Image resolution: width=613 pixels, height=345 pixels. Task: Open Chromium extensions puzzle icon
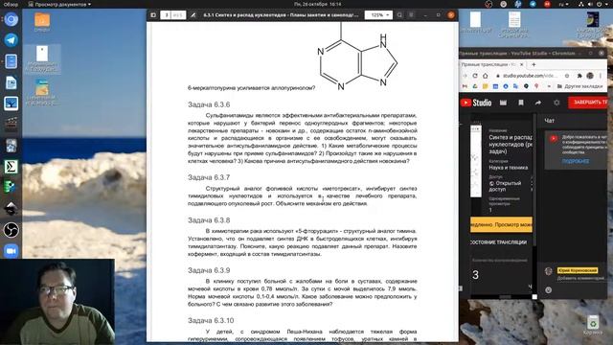(x=579, y=76)
